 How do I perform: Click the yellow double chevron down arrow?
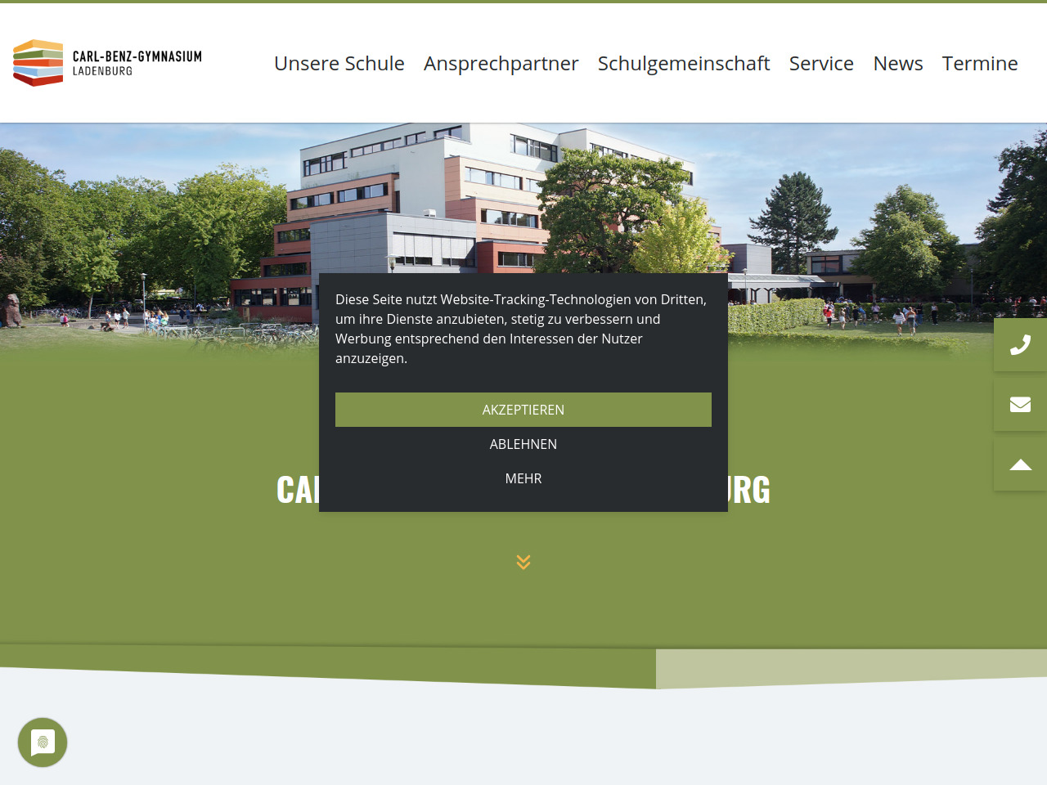(x=523, y=562)
